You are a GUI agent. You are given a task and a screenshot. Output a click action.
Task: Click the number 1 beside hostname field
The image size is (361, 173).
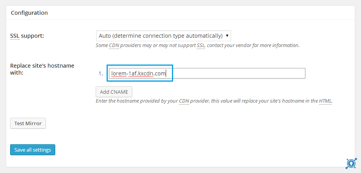101,73
